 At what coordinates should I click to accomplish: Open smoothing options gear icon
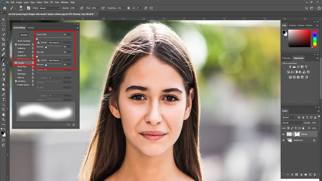click(x=128, y=8)
